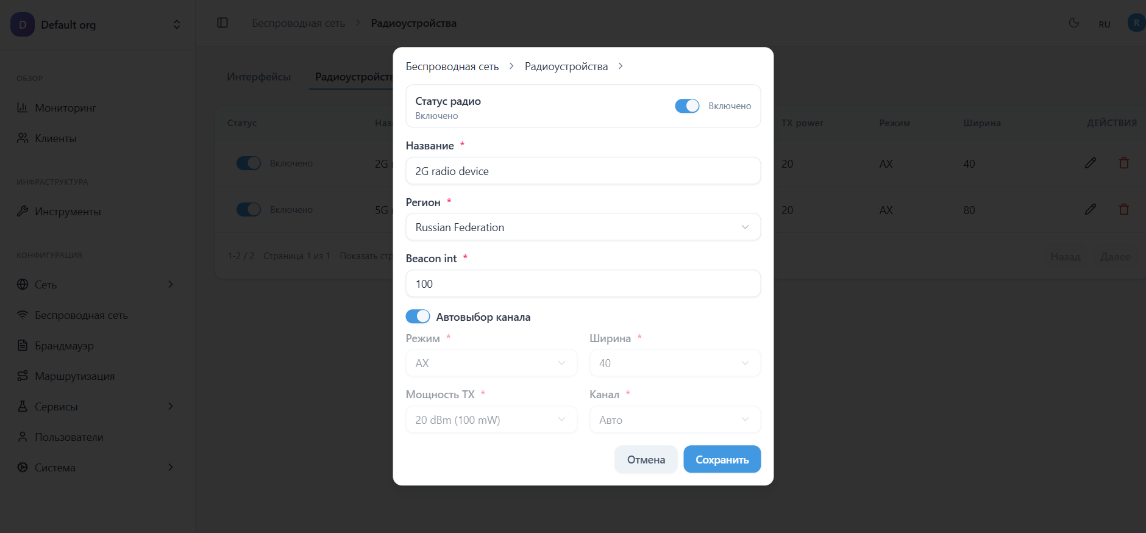Switch to dark mode moon icon
The width and height of the screenshot is (1146, 533).
point(1074,23)
